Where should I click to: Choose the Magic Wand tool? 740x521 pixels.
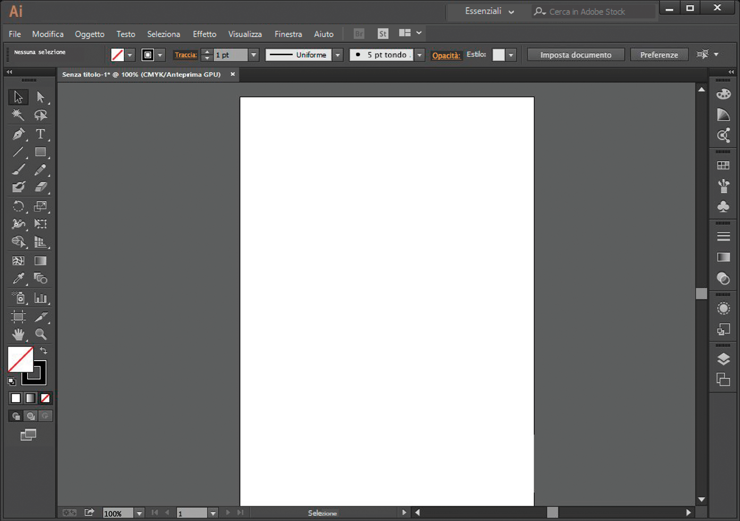tap(18, 115)
